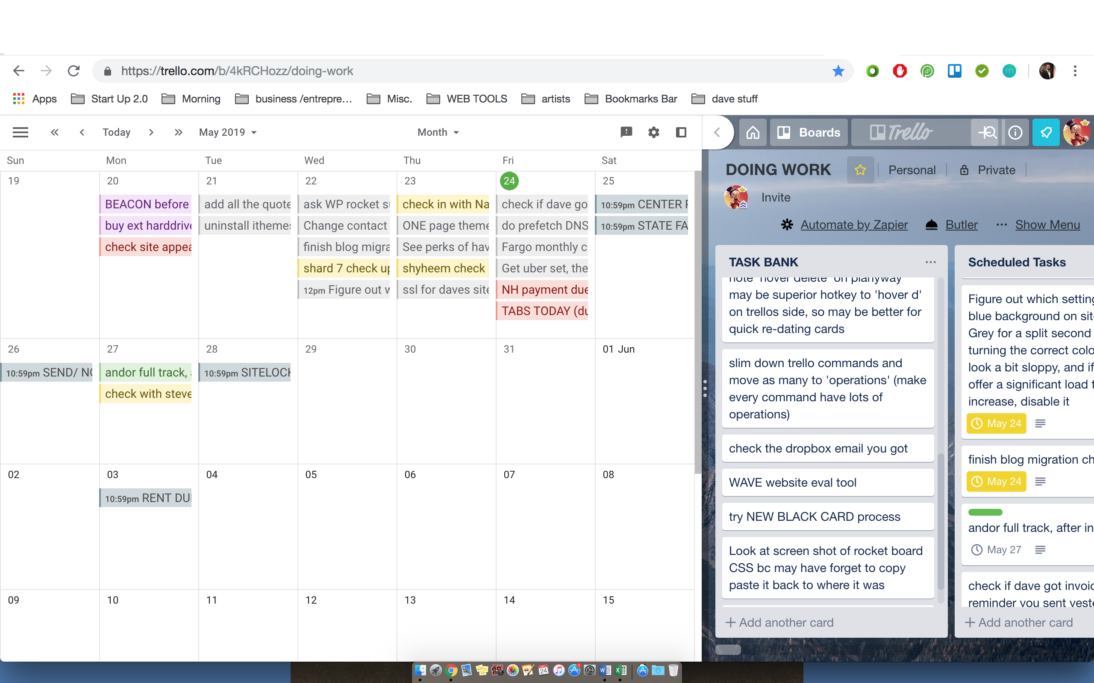Click the Trello extension icon in Chrome toolbar
The height and width of the screenshot is (683, 1094).
click(x=954, y=71)
